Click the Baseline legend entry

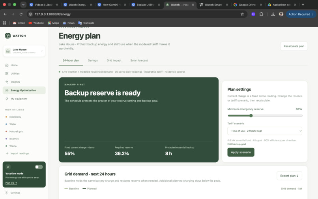71,189
